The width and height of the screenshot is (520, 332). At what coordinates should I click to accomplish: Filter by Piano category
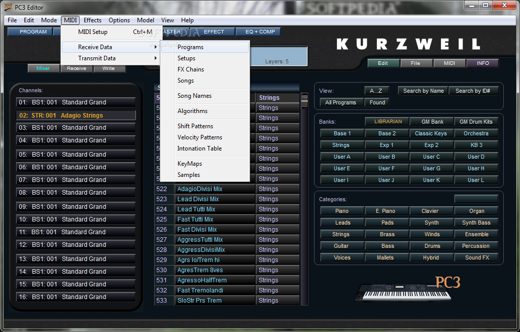point(342,211)
